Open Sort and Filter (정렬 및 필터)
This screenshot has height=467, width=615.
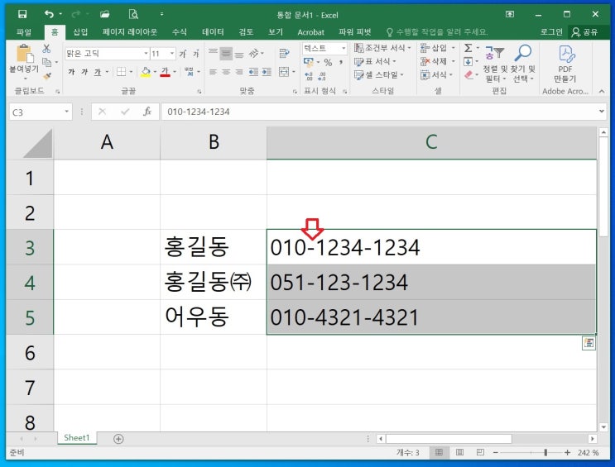494,64
